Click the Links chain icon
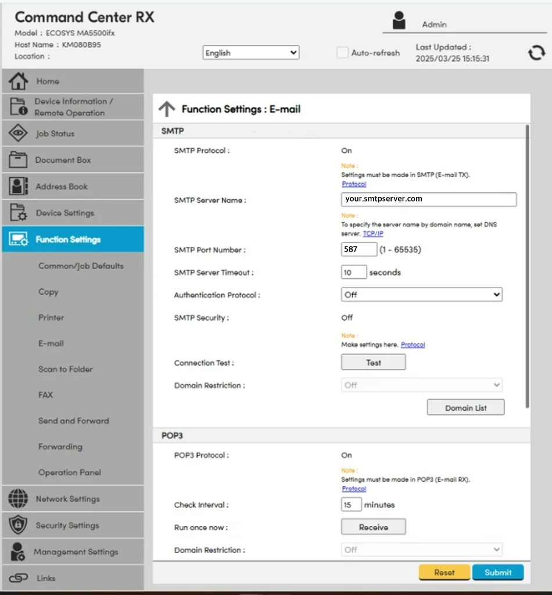The image size is (552, 595). tap(18, 578)
